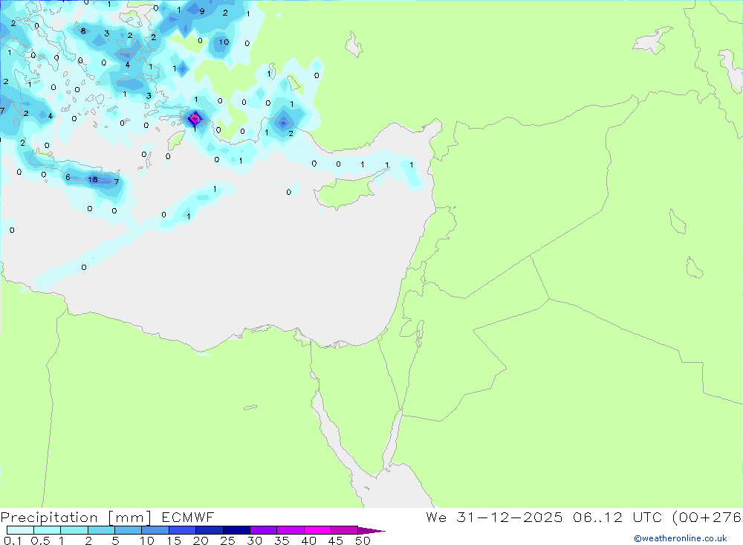Select the '10' precipitation value on the map
743x545 pixels.
coord(224,42)
